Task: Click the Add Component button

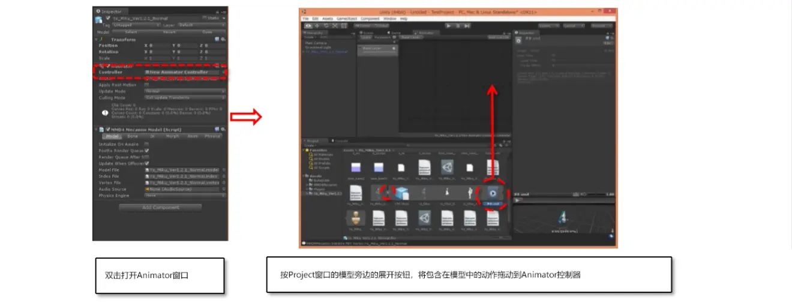Action: 160,207
